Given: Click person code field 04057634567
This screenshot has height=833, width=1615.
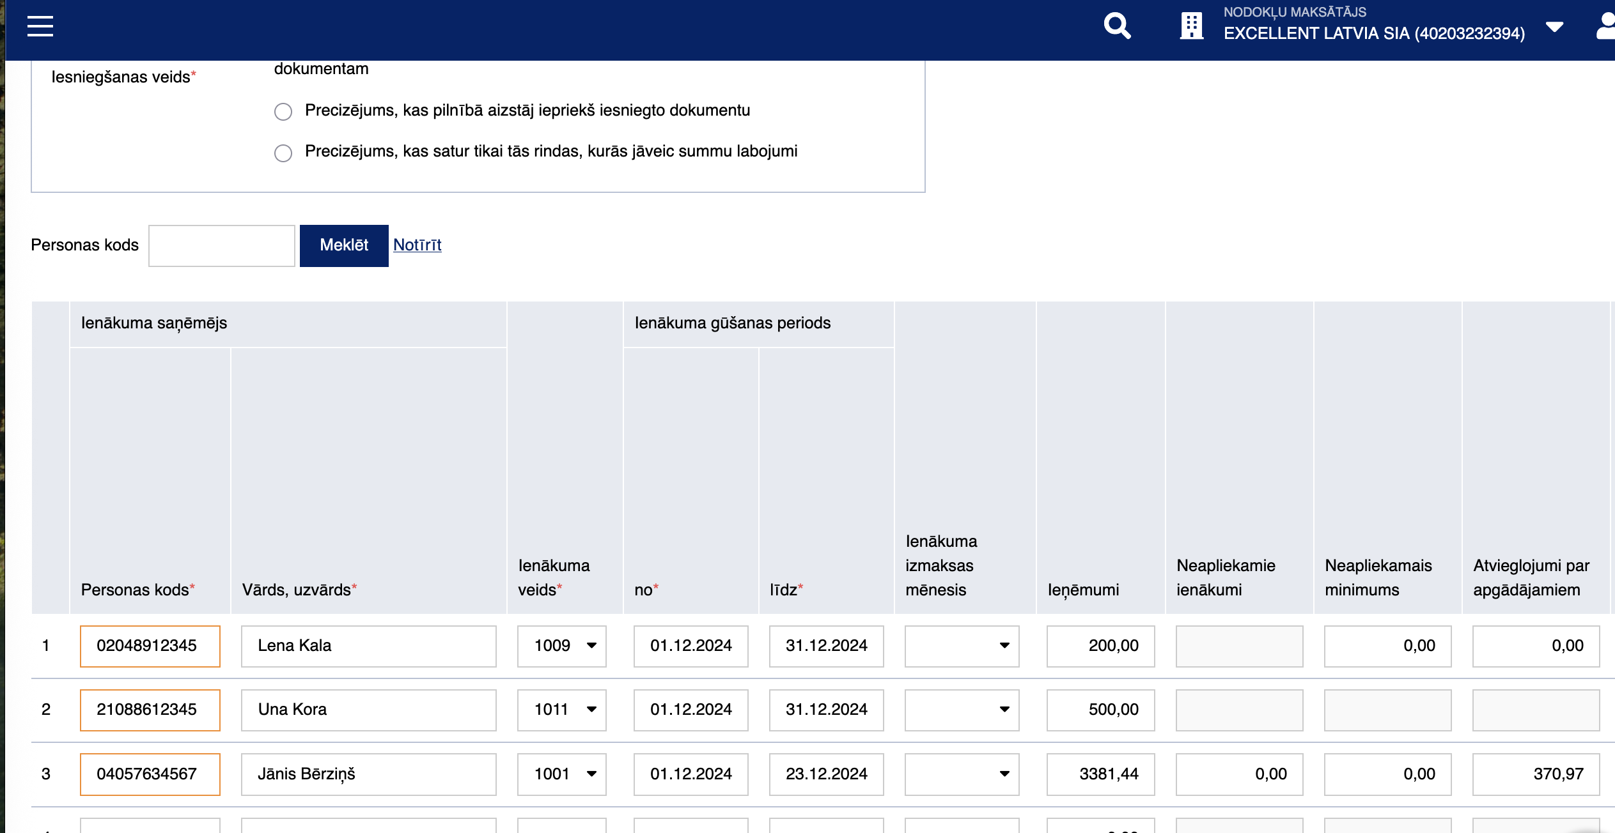Looking at the screenshot, I should click(150, 774).
